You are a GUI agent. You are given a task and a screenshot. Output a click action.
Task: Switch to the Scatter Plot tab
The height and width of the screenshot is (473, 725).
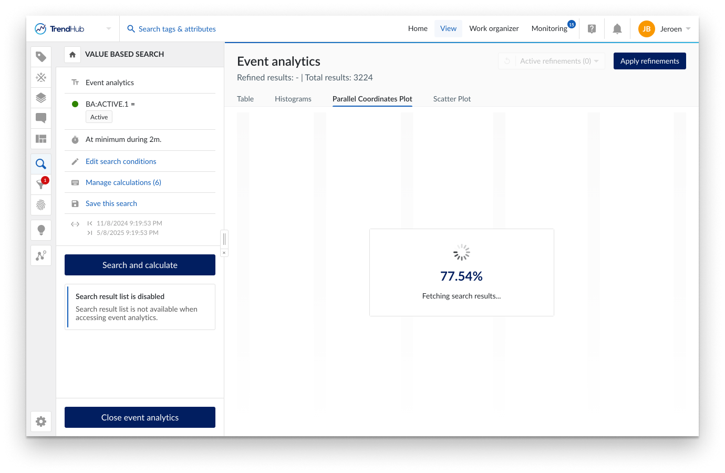pyautogui.click(x=452, y=99)
